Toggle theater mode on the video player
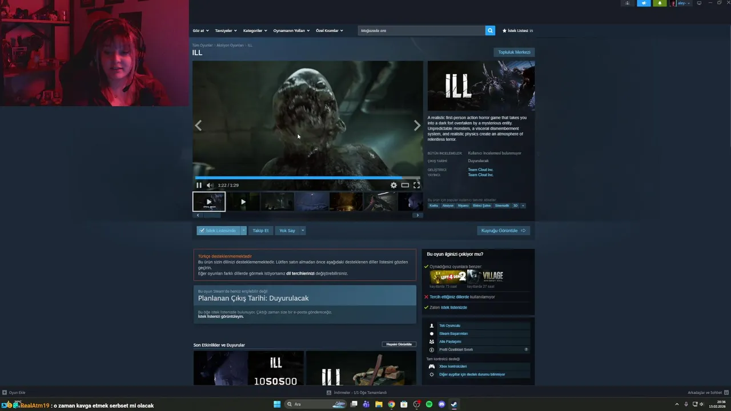This screenshot has width=731, height=411. pyautogui.click(x=405, y=185)
